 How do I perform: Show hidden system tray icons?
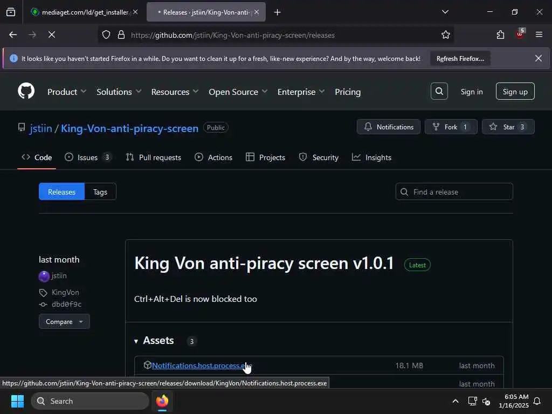(x=455, y=401)
